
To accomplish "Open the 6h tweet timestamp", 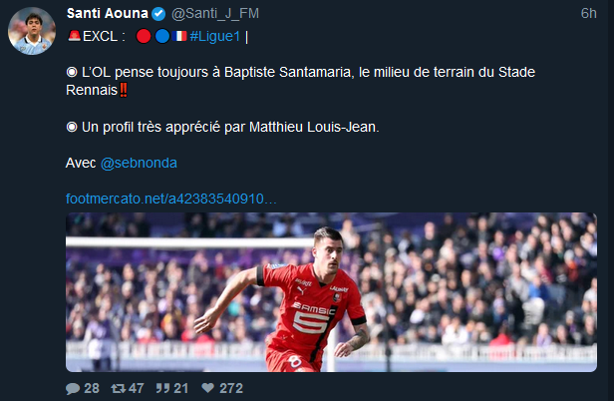I will 588,14.
